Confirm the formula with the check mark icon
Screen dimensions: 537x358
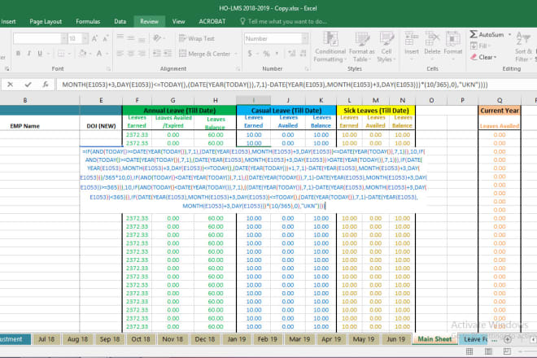[28, 85]
